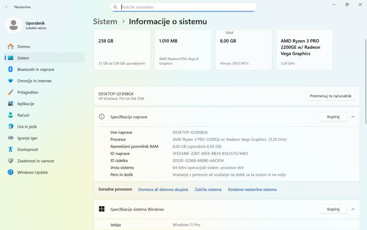The width and height of the screenshot is (367, 230).
Task: Open Domena ali delovna skupina link
Action: 163,190
